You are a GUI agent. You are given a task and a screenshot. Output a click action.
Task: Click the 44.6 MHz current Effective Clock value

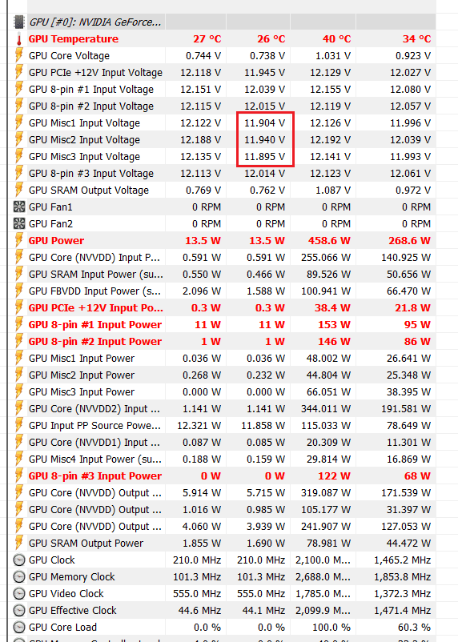click(200, 610)
